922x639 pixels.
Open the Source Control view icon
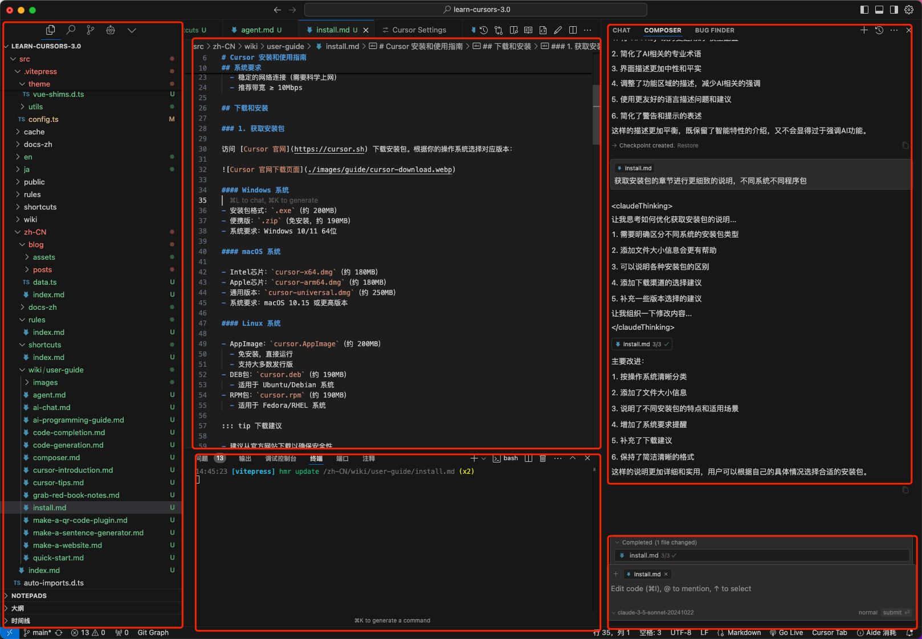tap(91, 30)
